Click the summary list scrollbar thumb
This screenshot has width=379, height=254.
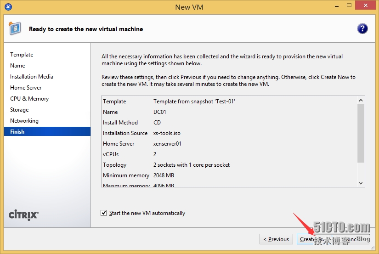(x=361, y=133)
